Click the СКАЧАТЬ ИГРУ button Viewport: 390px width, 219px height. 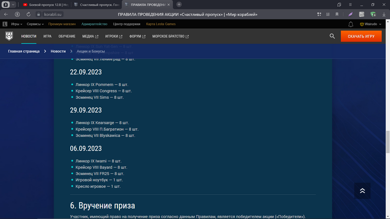(361, 36)
